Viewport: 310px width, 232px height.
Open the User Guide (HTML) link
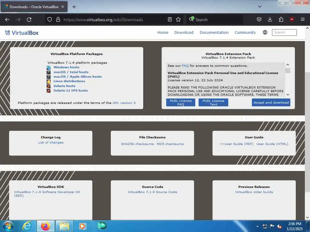point(272,144)
